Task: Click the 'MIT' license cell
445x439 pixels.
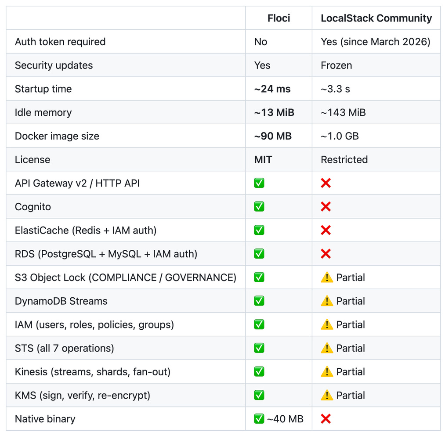Action: [x=263, y=159]
